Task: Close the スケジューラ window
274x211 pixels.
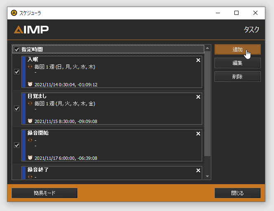Action: point(255,13)
